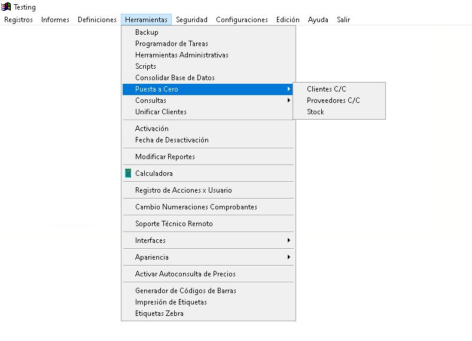Image resolution: width=472 pixels, height=341 pixels.
Task: Open Soporte Técnico Remoto
Action: pyautogui.click(x=174, y=224)
